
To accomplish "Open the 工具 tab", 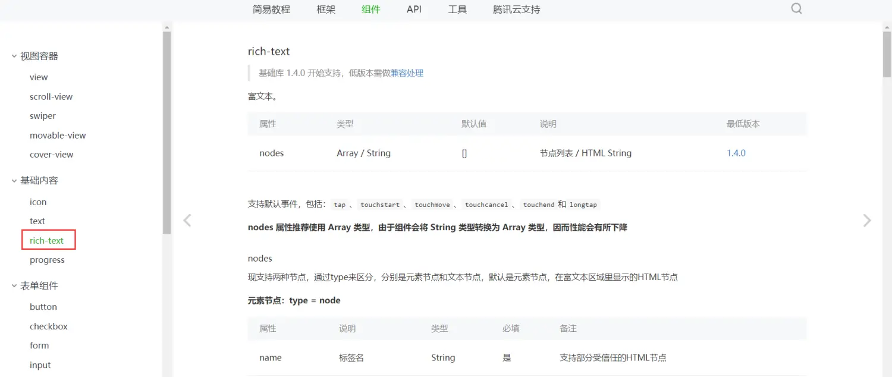I will 457,10.
